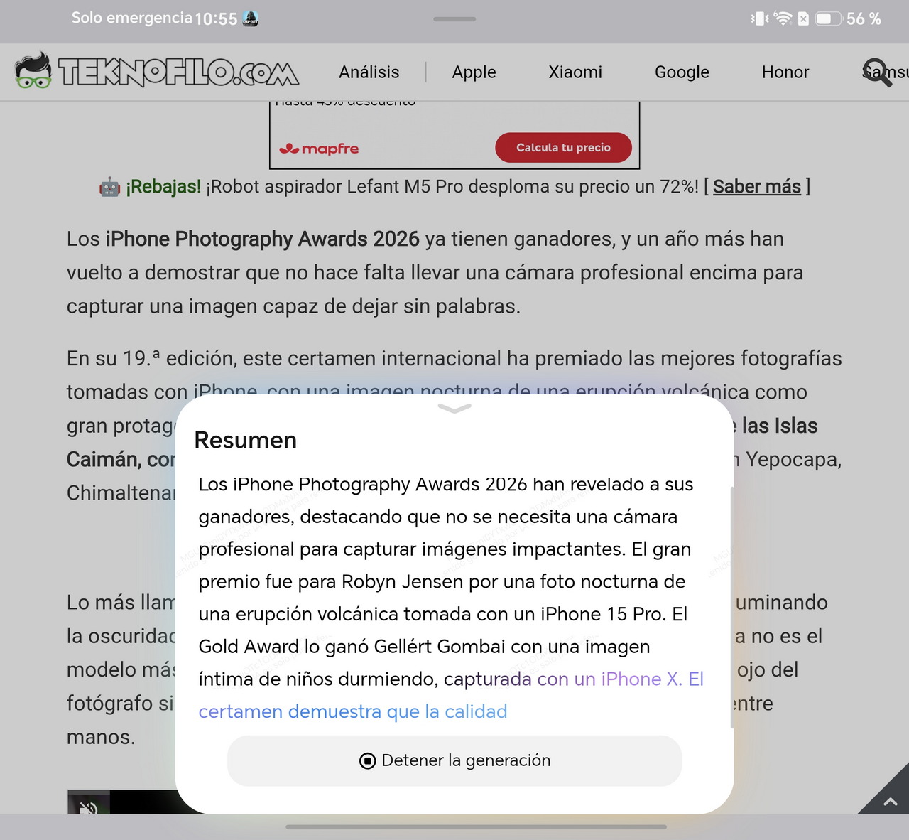This screenshot has width=909, height=840.
Task: Open the Análisis menu item
Action: tap(369, 72)
